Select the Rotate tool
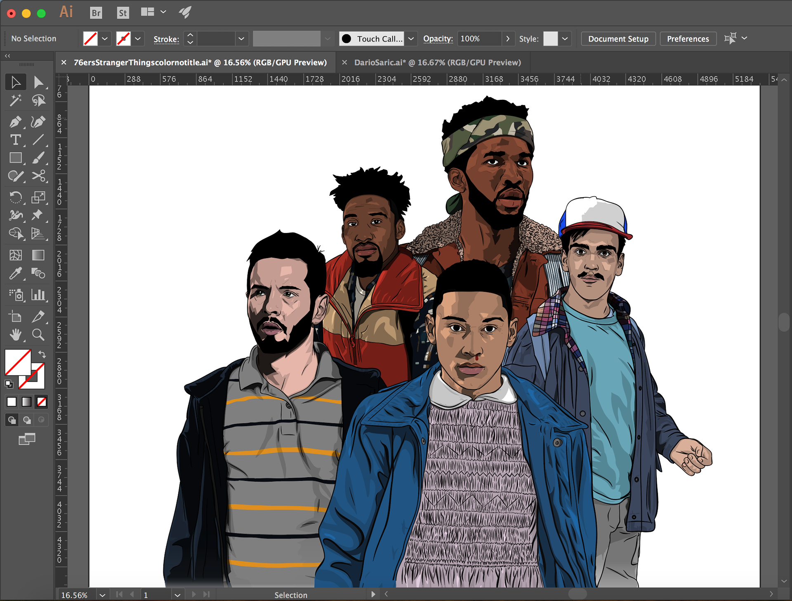The image size is (792, 601). [x=16, y=197]
